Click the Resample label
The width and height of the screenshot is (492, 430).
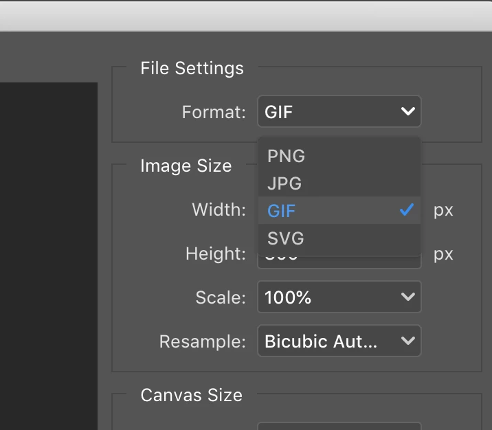(202, 341)
